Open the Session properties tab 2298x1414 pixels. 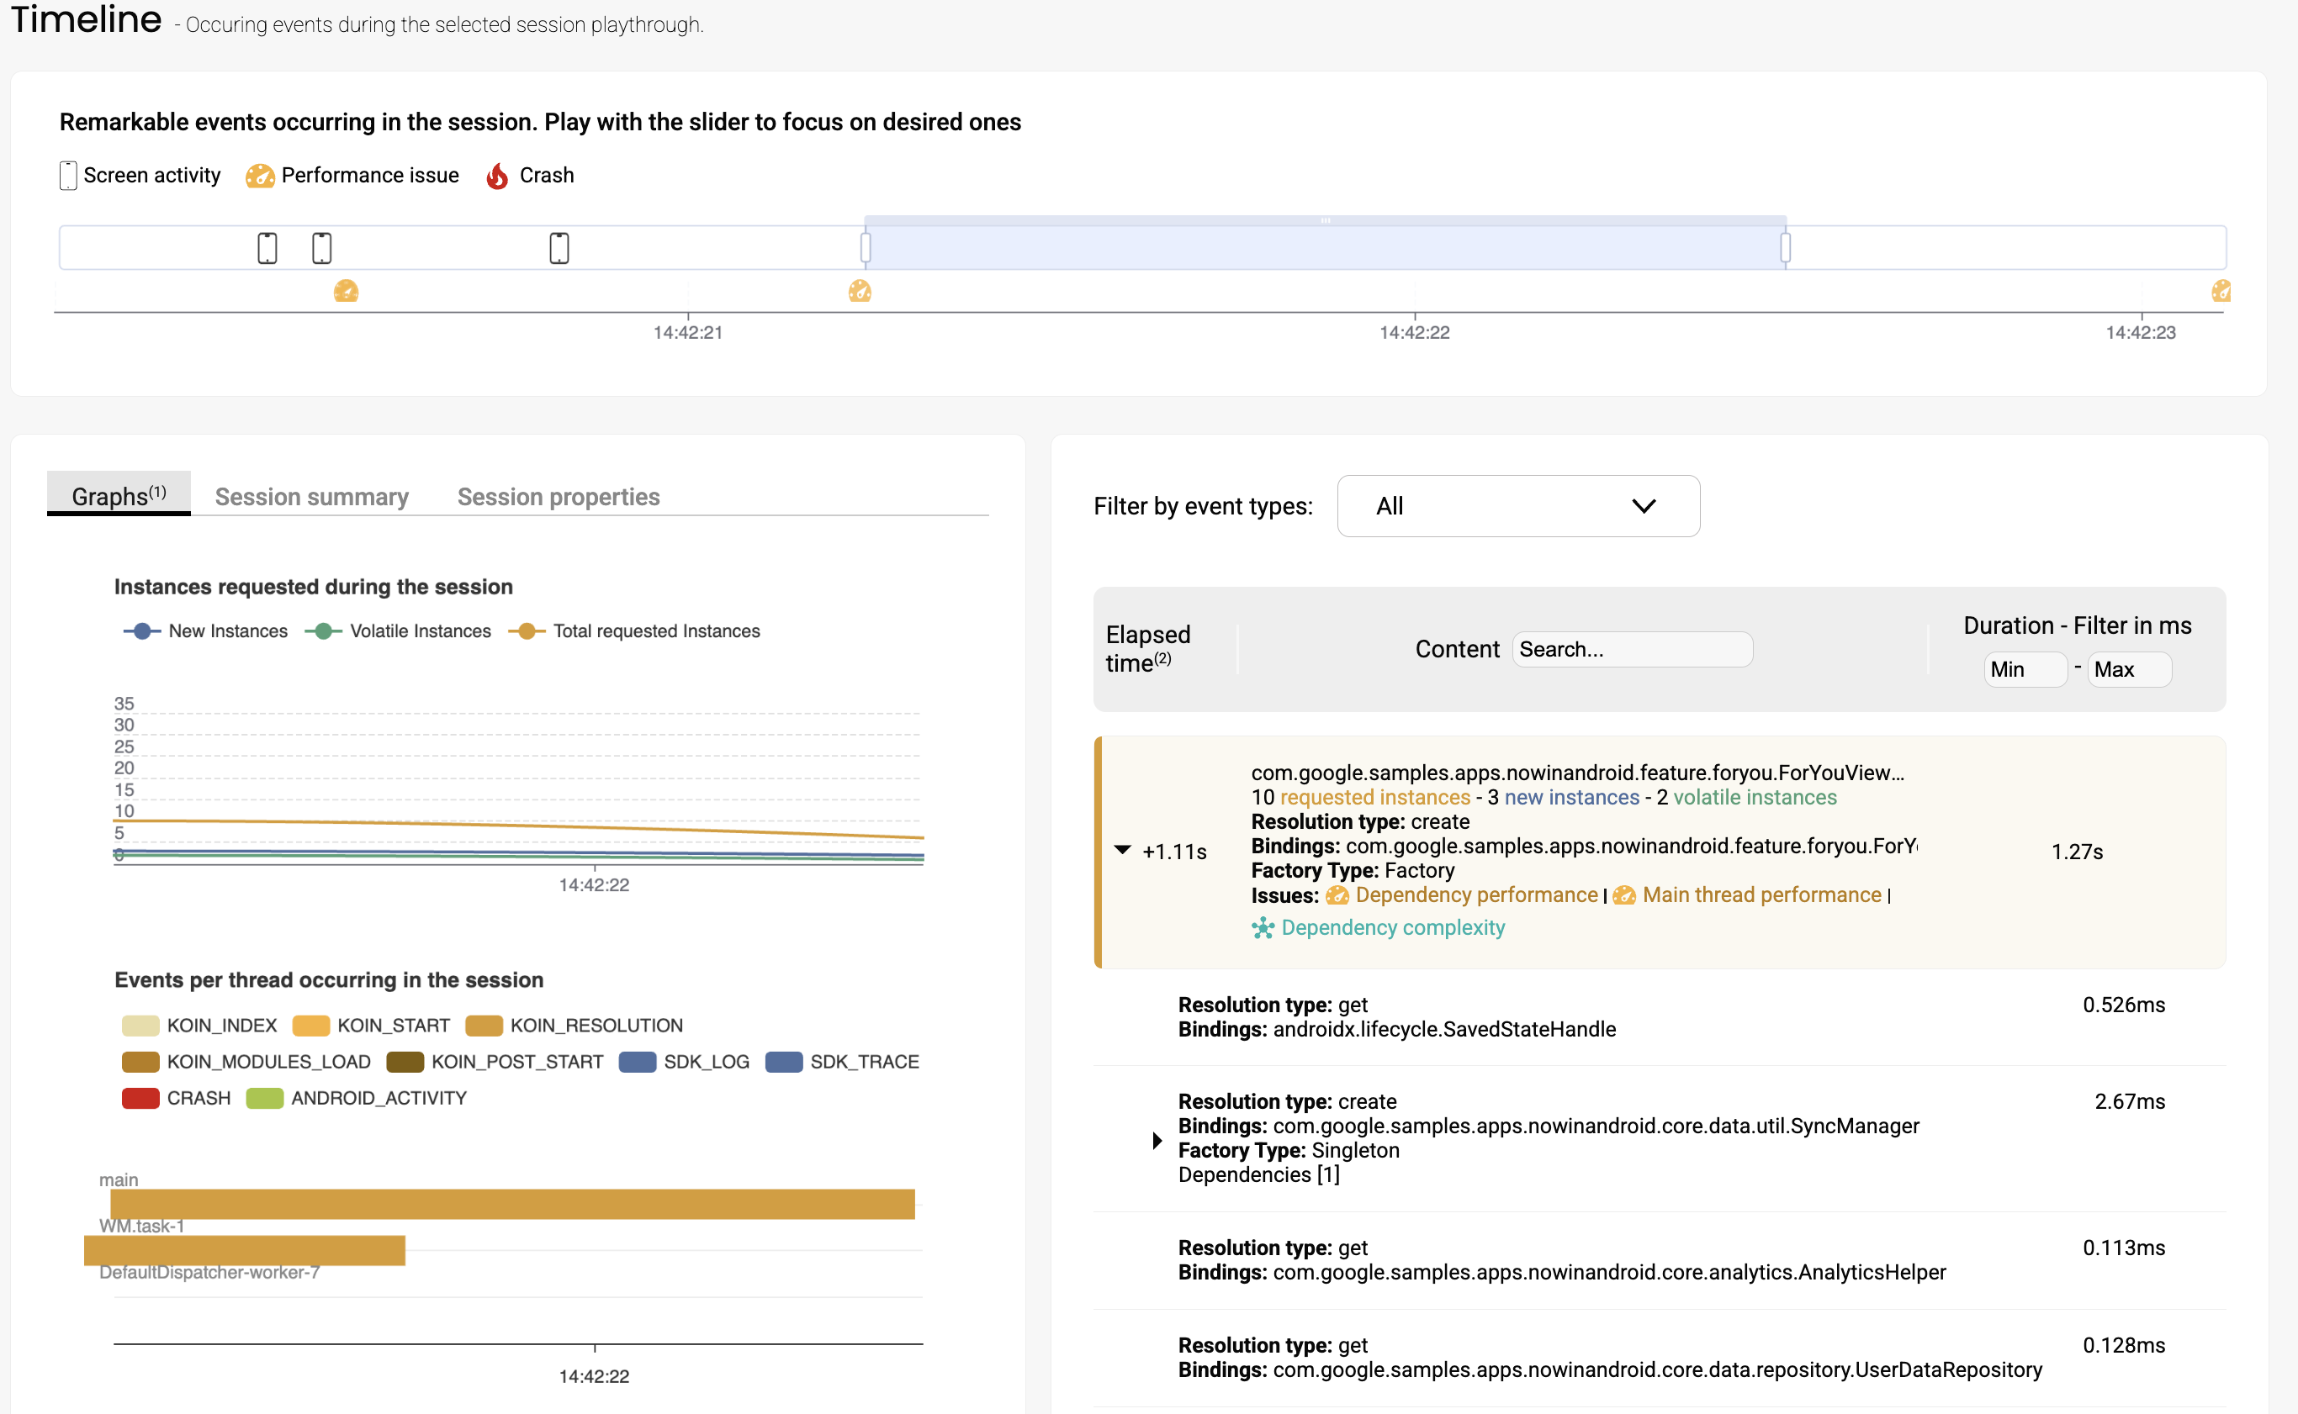pos(559,497)
